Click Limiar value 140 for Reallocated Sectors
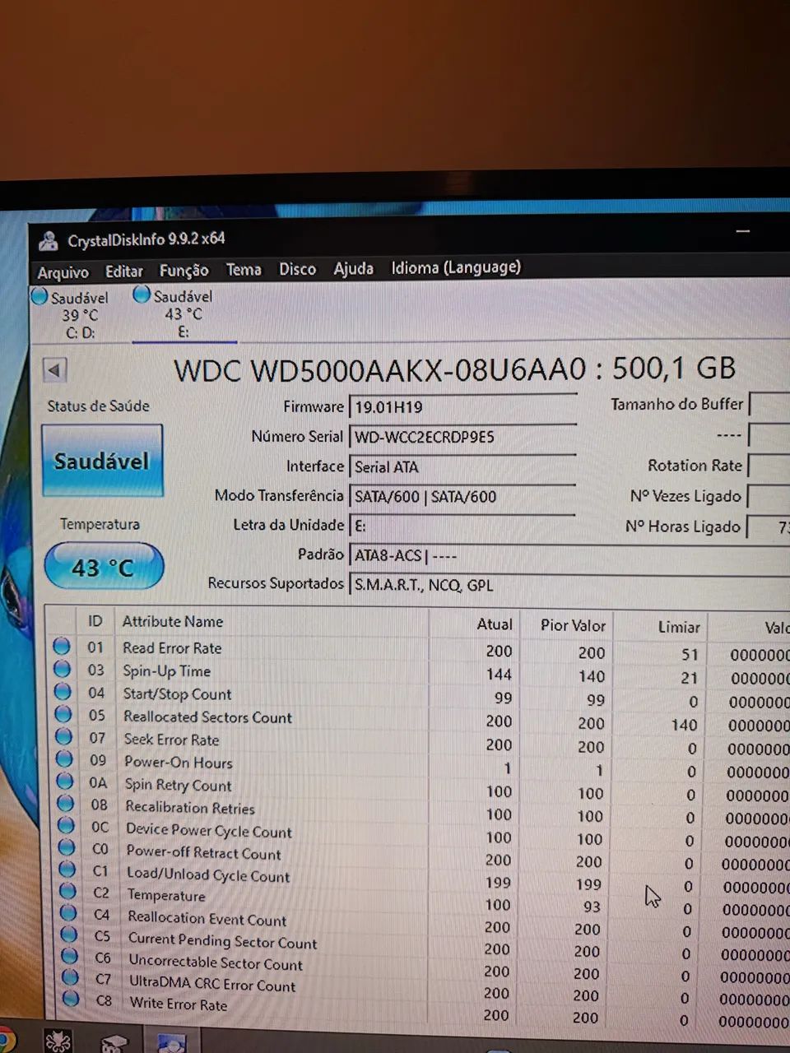Screen dimensions: 790x1053 [684, 725]
